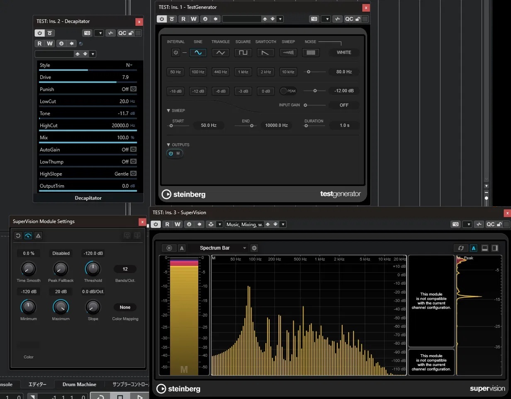Click the Write automation button in TestGenerator

pyautogui.click(x=193, y=19)
